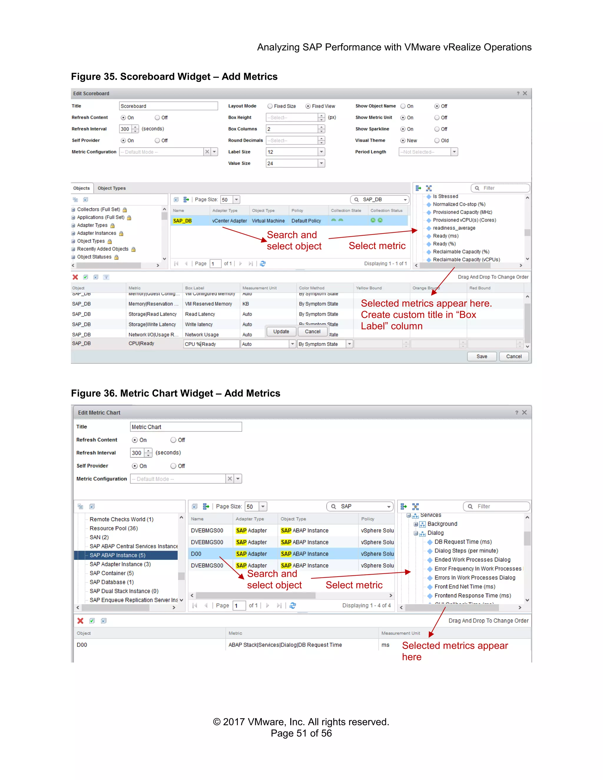The image size is (603, 780).
Task: Click select-all icon in Scoreboard metrics toolbar
Action: 86,277
